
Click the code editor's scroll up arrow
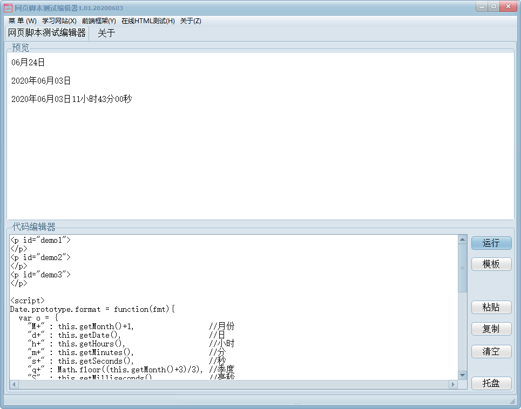pyautogui.click(x=462, y=240)
